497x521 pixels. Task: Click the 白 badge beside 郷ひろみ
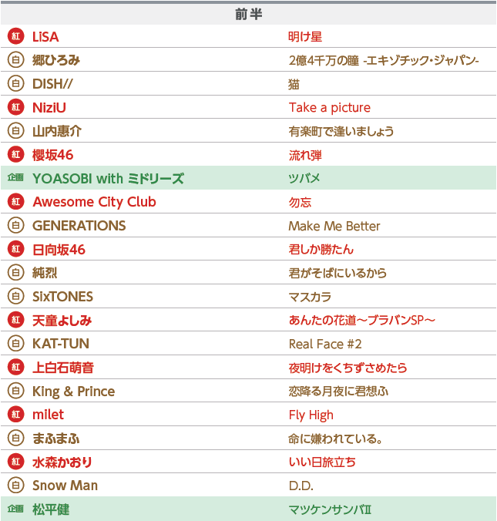coord(15,60)
